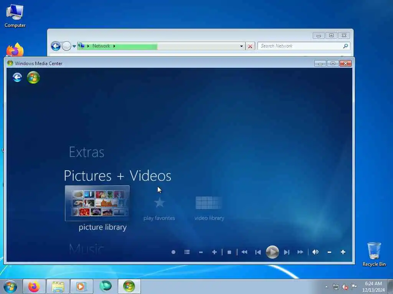
Task: Open the guide list icon in transport bar
Action: point(187,252)
